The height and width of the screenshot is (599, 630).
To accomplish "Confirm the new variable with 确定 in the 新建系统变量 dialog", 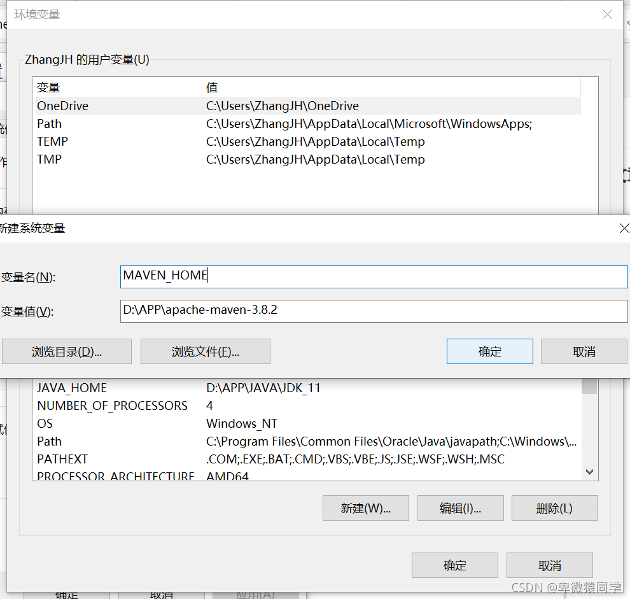I will click(x=490, y=351).
